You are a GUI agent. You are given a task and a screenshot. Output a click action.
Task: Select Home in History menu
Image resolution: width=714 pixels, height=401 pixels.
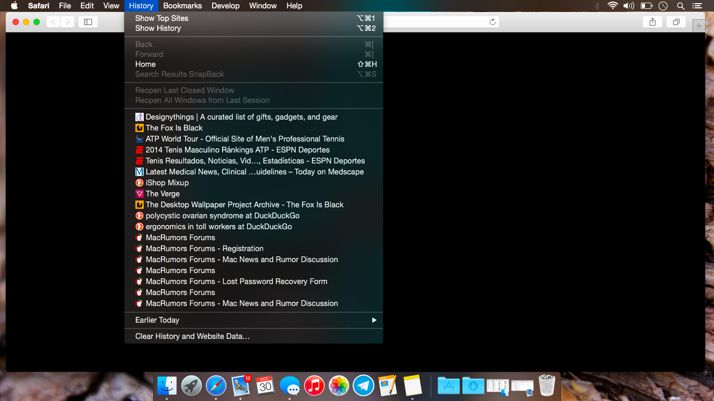(254, 64)
